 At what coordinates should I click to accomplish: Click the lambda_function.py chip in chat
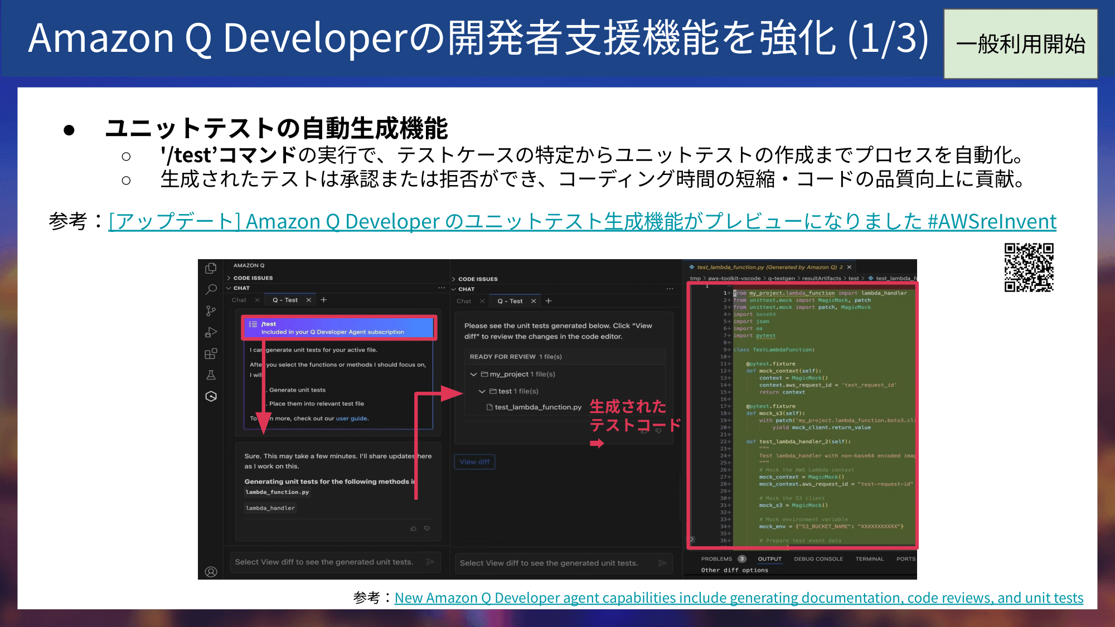point(277,492)
